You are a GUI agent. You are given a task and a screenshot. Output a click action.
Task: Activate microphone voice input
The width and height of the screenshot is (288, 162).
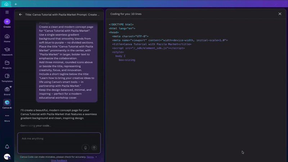85,148
